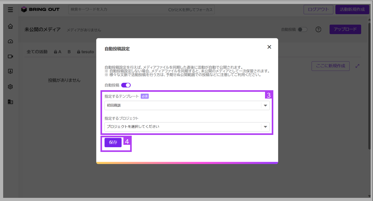The width and height of the screenshot is (373, 201).
Task: Open help question mark icon
Action: [x=318, y=29]
